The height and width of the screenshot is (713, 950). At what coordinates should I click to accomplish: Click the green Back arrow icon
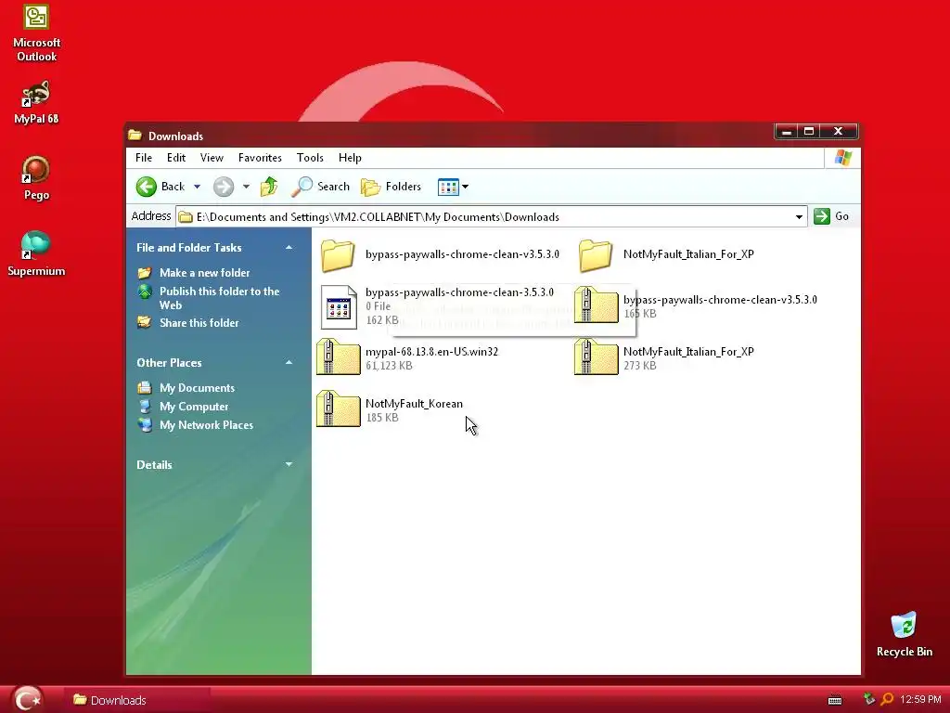click(146, 187)
